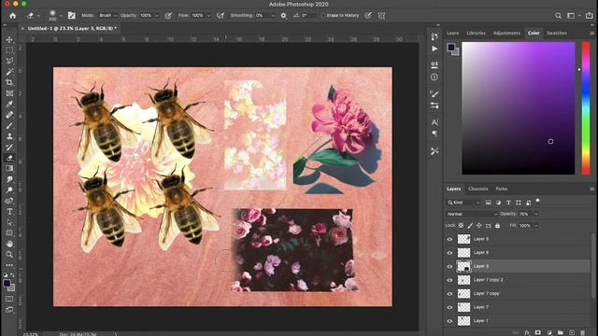The width and height of the screenshot is (598, 336).
Task: Go to the Home screen
Action: (12, 16)
